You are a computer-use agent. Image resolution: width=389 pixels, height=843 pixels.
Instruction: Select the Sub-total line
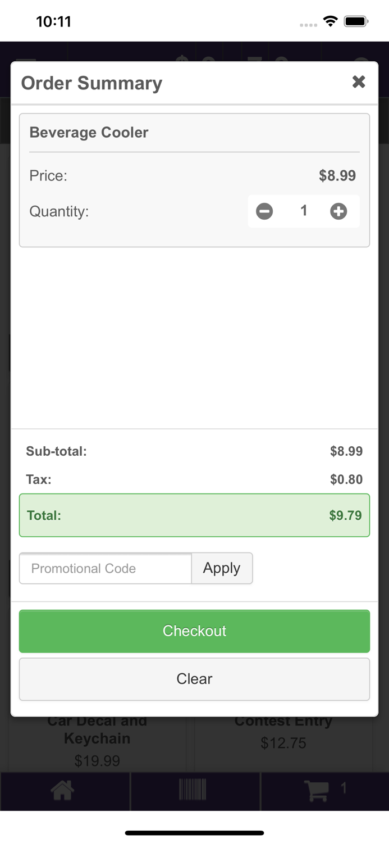coord(194,451)
